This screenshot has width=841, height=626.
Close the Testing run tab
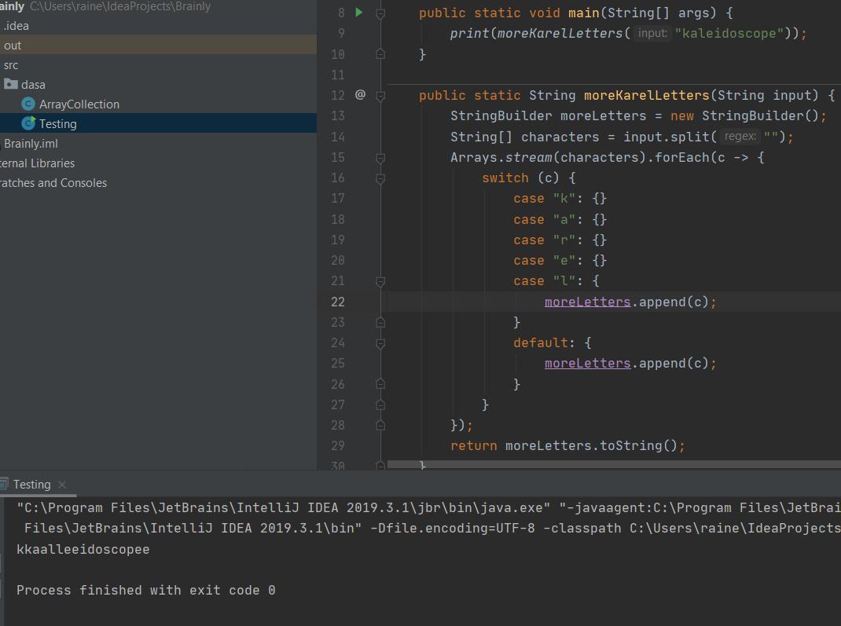tap(62, 485)
